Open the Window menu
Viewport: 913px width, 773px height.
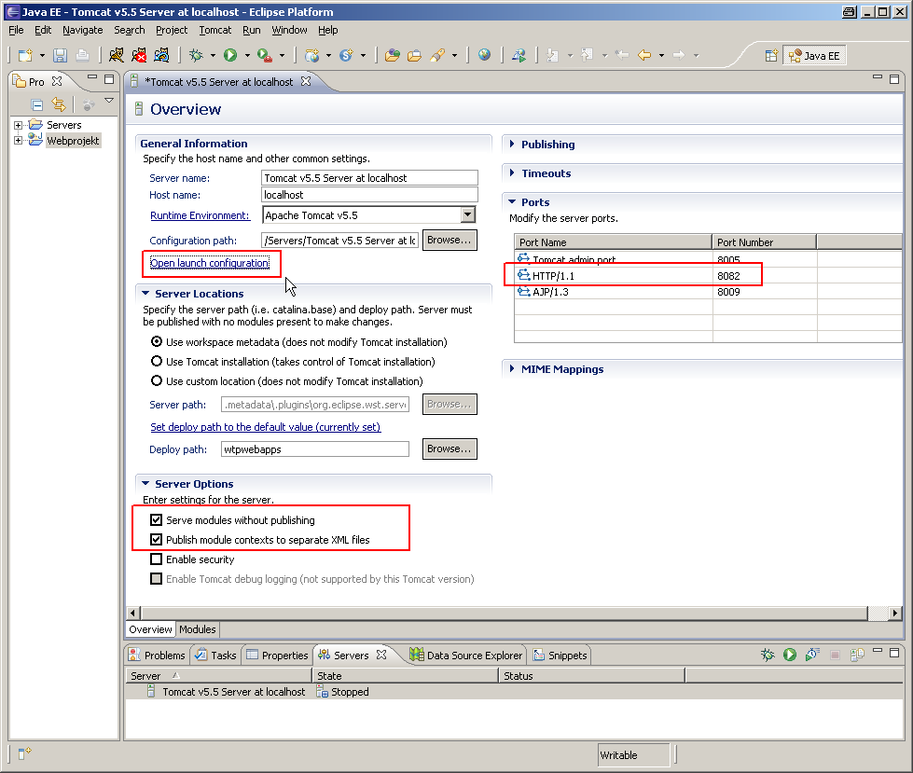coord(289,30)
